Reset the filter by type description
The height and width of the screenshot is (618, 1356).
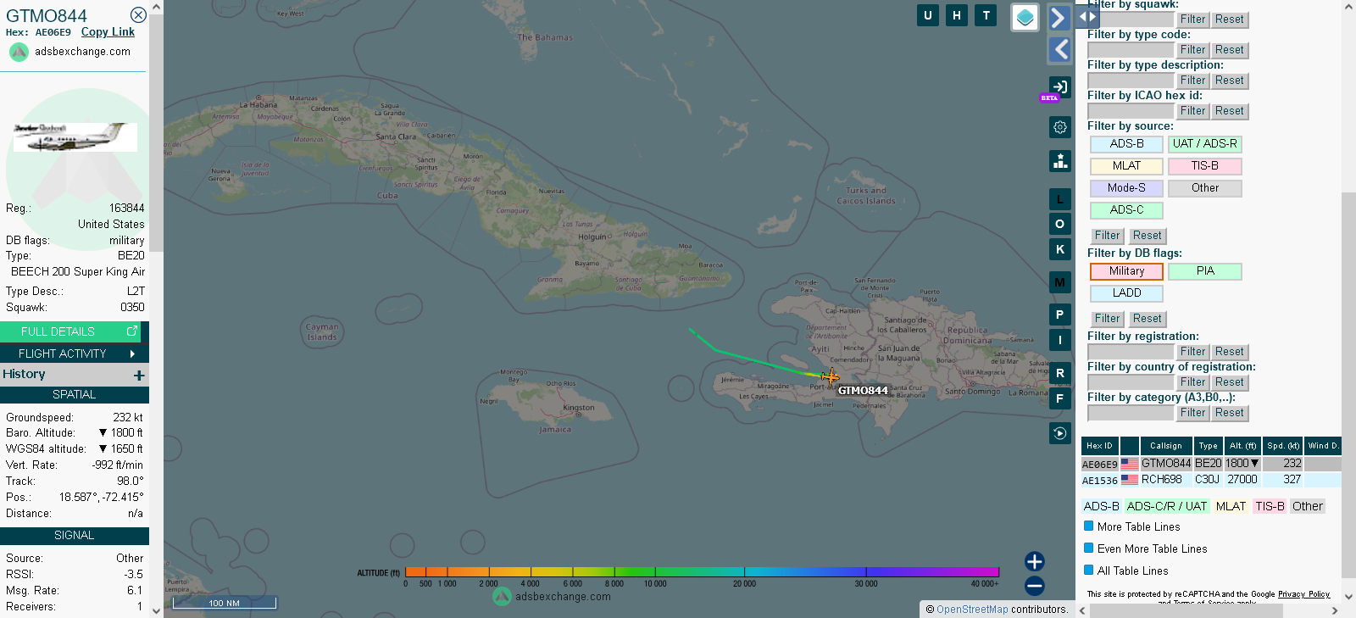click(x=1229, y=81)
